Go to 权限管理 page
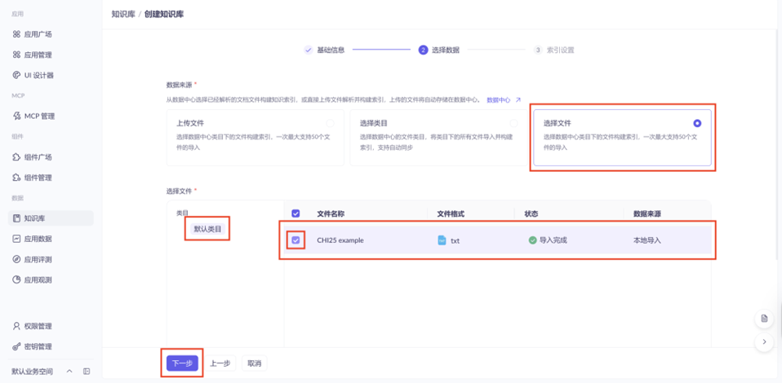 [x=38, y=326]
